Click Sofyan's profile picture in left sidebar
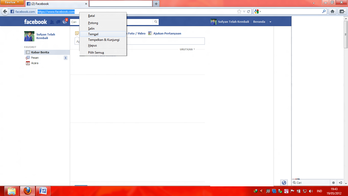This screenshot has height=196, width=348. [x=29, y=36]
